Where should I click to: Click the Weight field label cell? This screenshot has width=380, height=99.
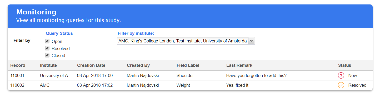(183, 85)
